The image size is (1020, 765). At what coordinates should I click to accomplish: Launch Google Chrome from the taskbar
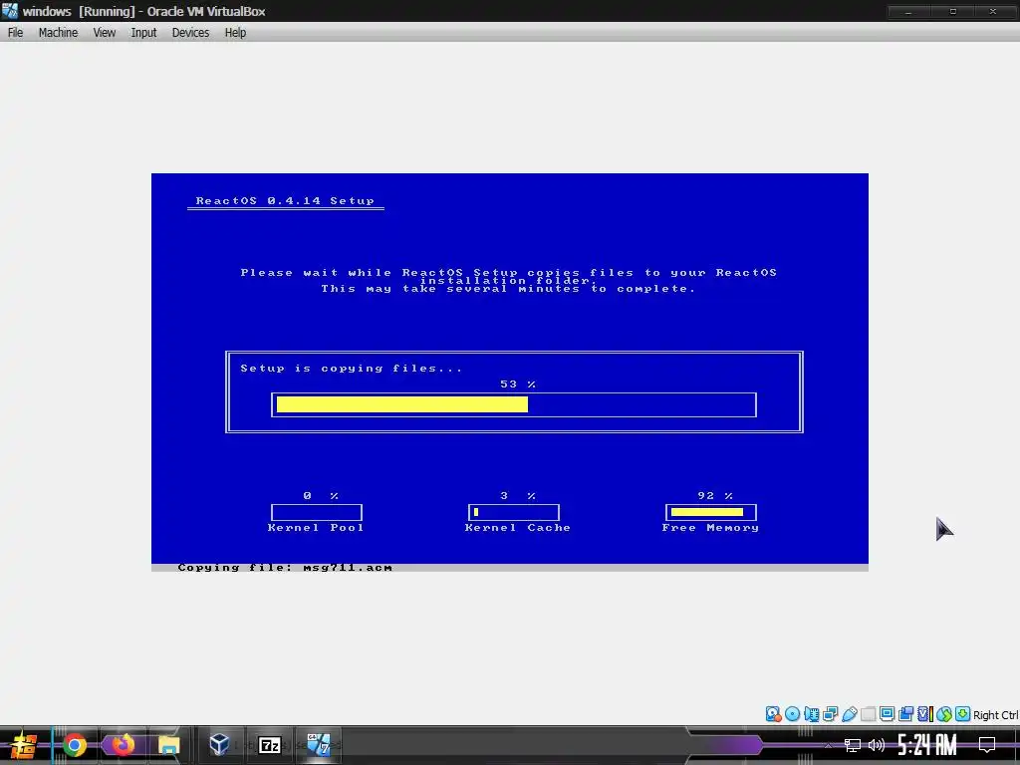75,745
